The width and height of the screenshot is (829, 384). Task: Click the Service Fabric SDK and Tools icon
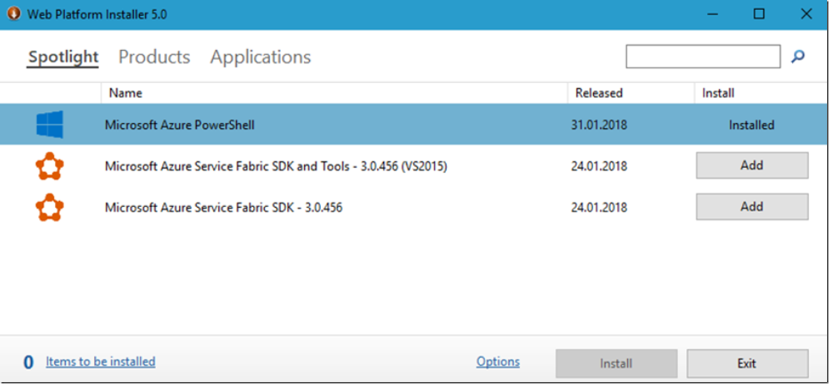[x=50, y=166]
